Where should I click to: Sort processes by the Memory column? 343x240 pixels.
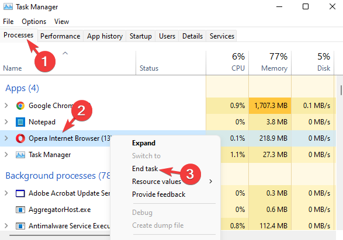coord(270,62)
